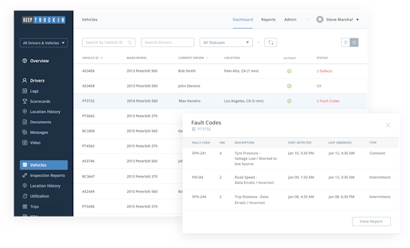The width and height of the screenshot is (410, 248).
Task: Click the refresh button
Action: [271, 42]
